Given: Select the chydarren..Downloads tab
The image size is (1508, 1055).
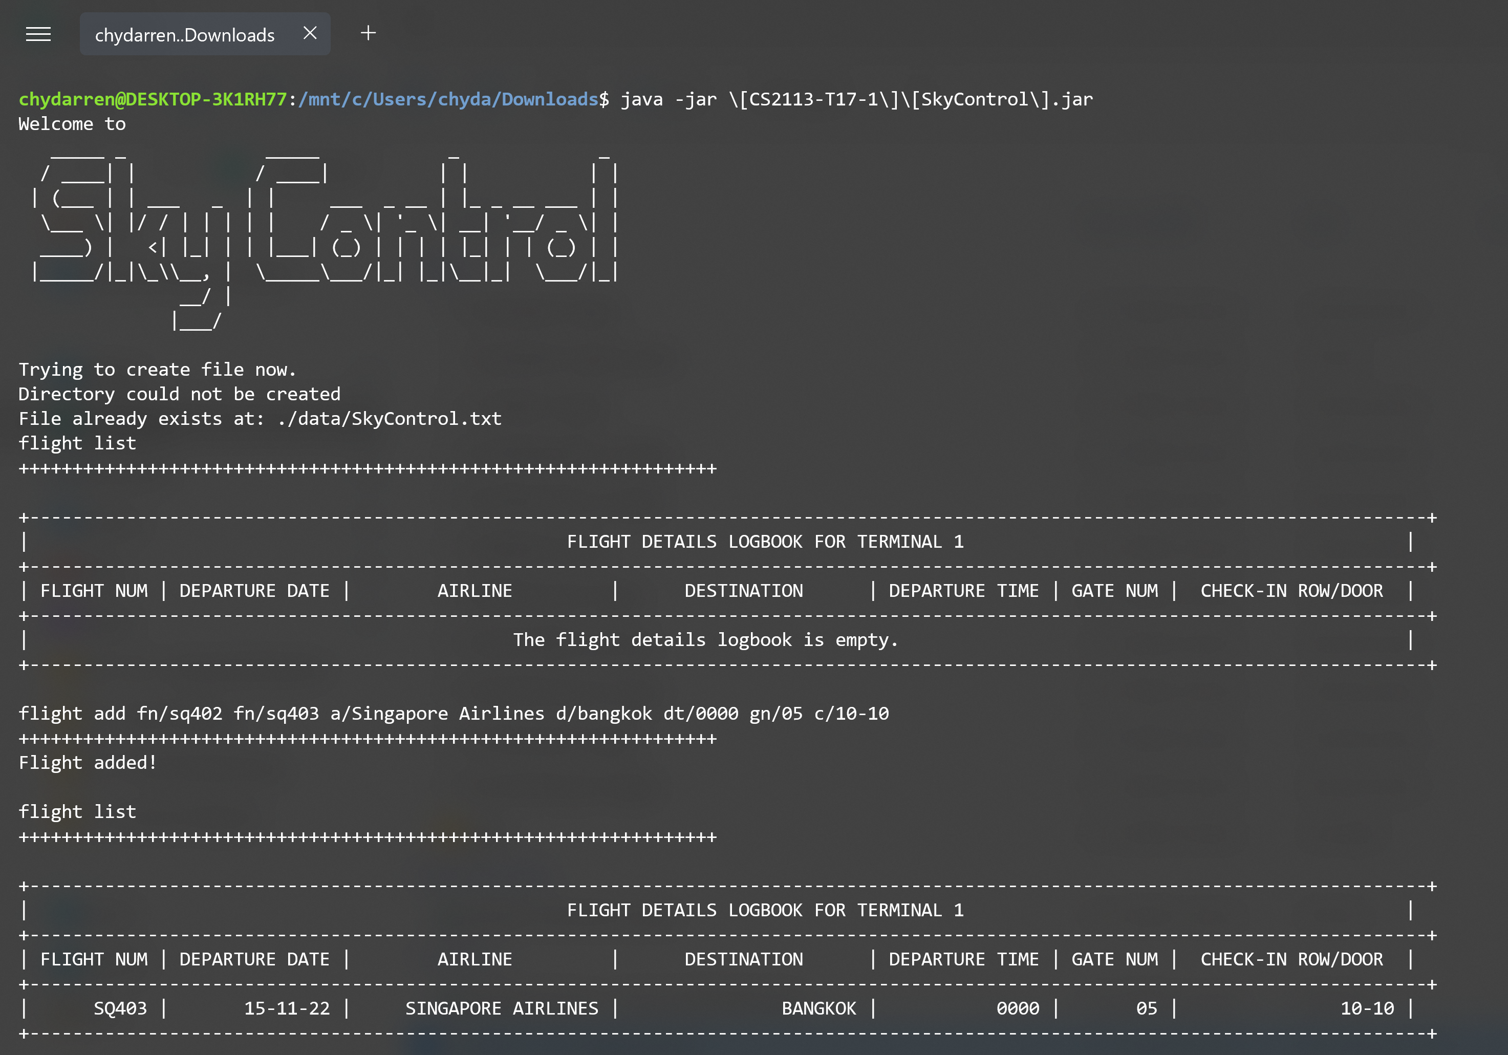Looking at the screenshot, I should click(x=185, y=35).
